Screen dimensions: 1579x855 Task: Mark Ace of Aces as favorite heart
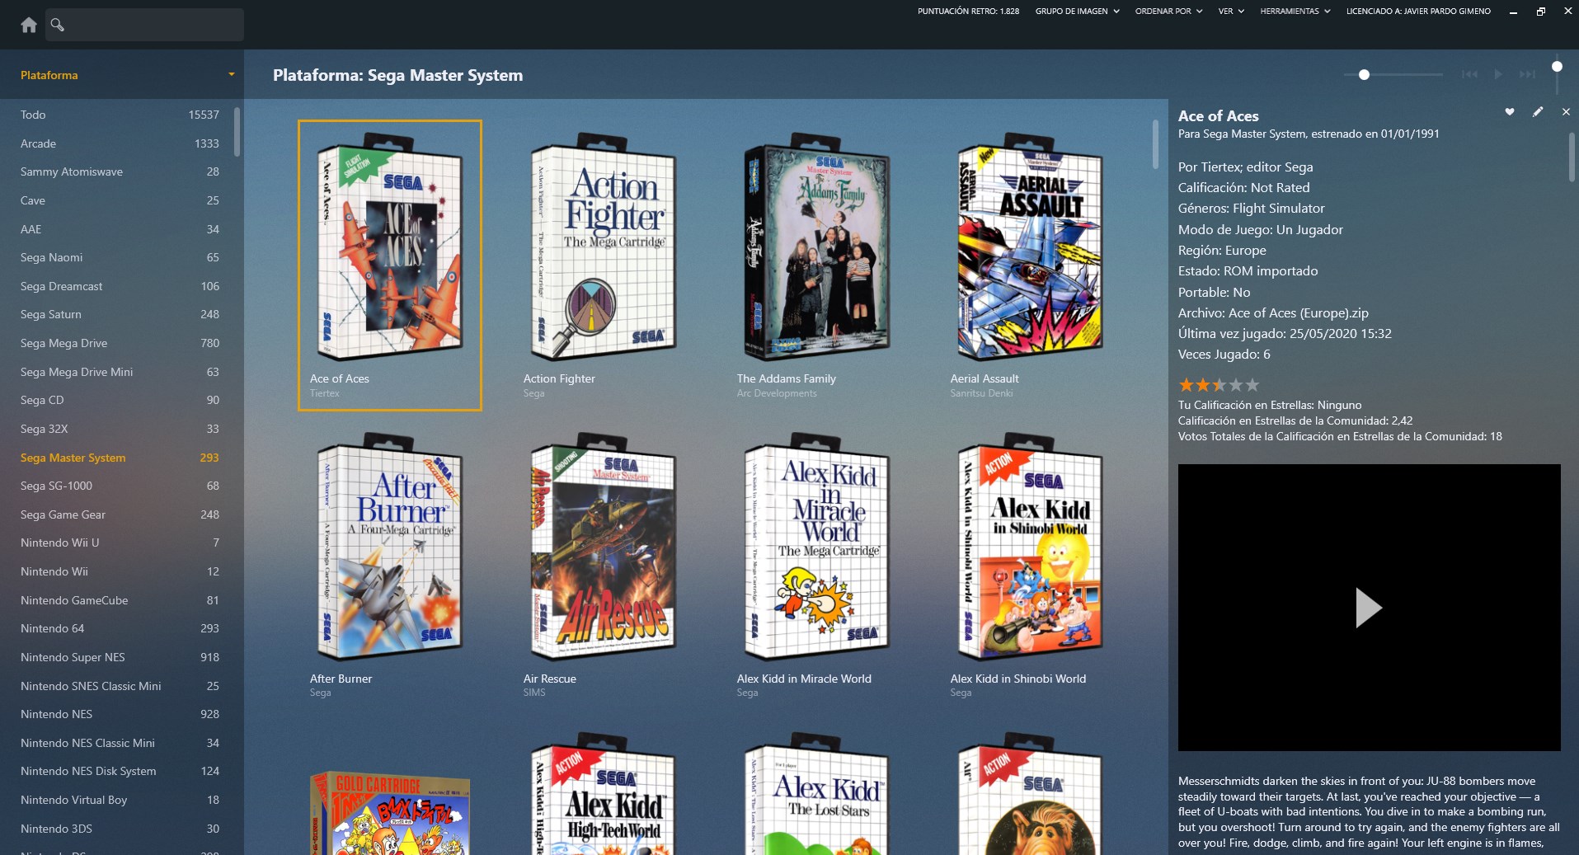coord(1510,112)
